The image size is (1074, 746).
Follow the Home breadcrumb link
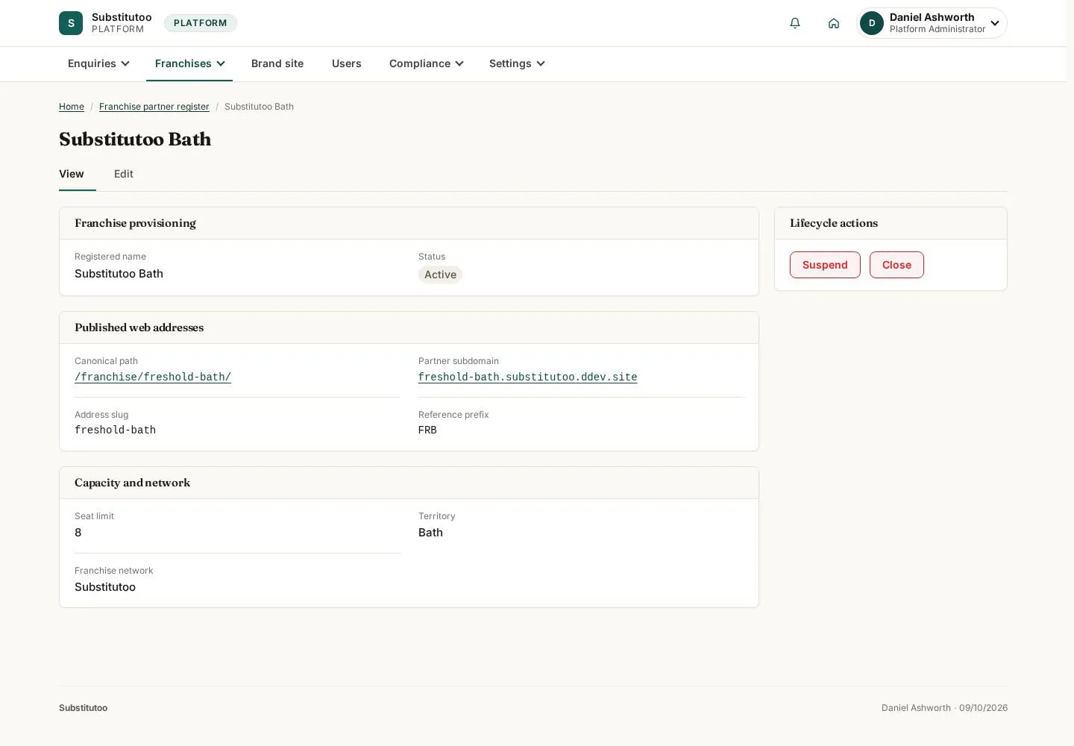(72, 107)
